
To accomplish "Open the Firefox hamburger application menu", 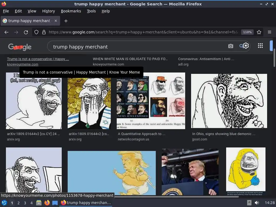I will pos(270,32).
